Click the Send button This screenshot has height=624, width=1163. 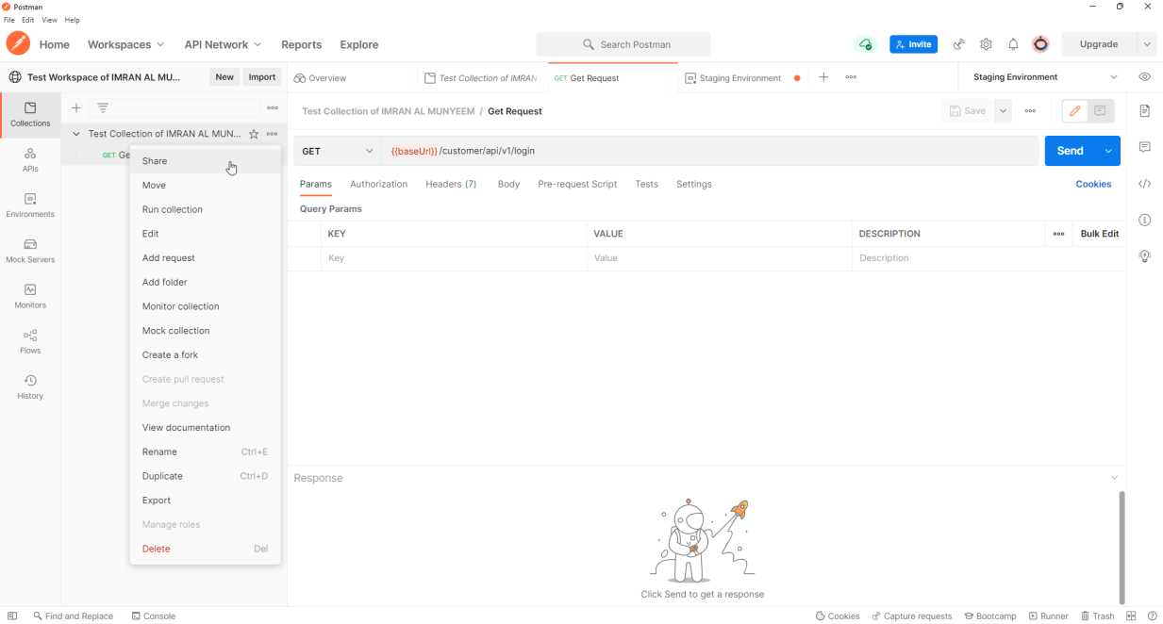tap(1071, 151)
